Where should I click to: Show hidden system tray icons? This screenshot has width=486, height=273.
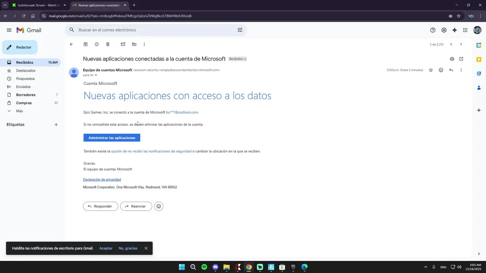(426, 267)
